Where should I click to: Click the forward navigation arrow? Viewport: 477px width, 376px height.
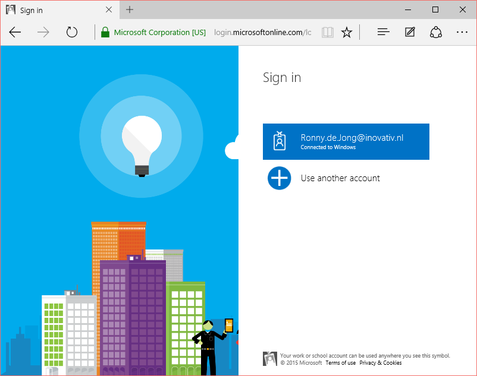(42, 32)
